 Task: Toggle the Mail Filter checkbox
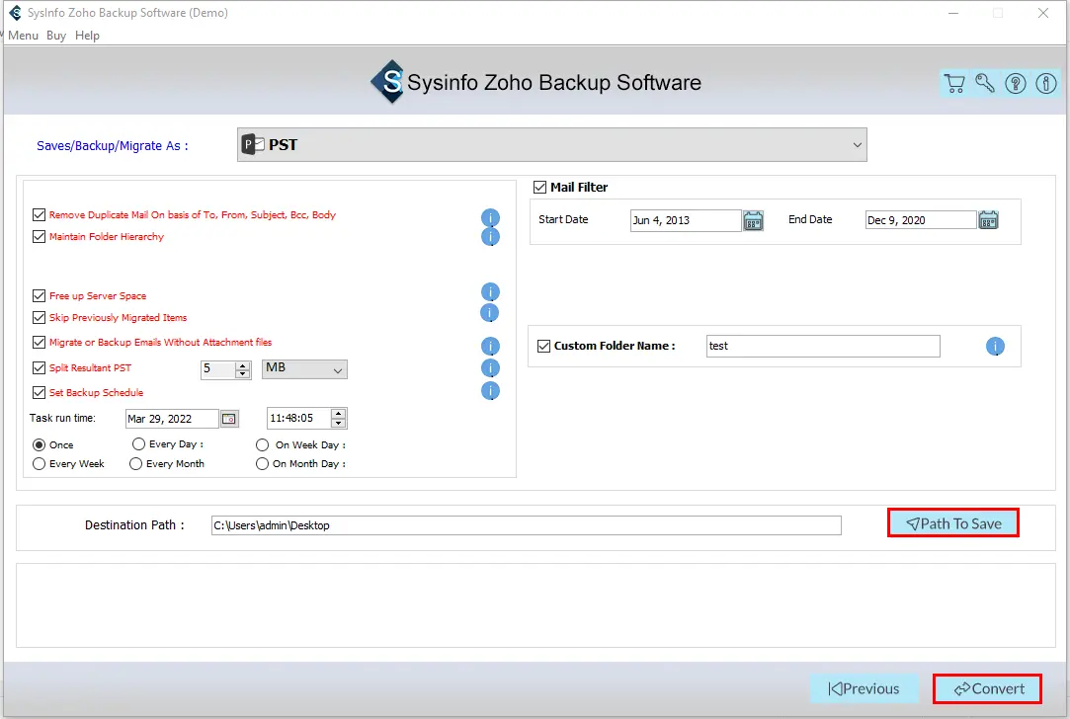point(540,187)
